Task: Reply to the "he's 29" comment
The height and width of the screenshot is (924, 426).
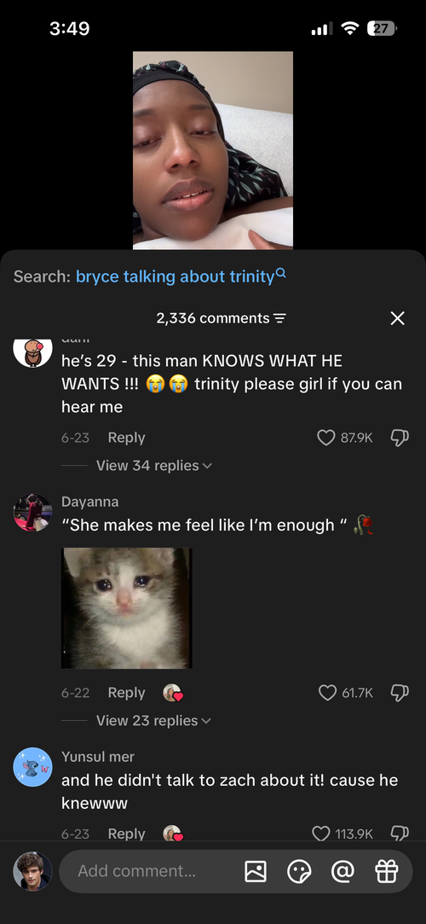Action: (x=126, y=437)
